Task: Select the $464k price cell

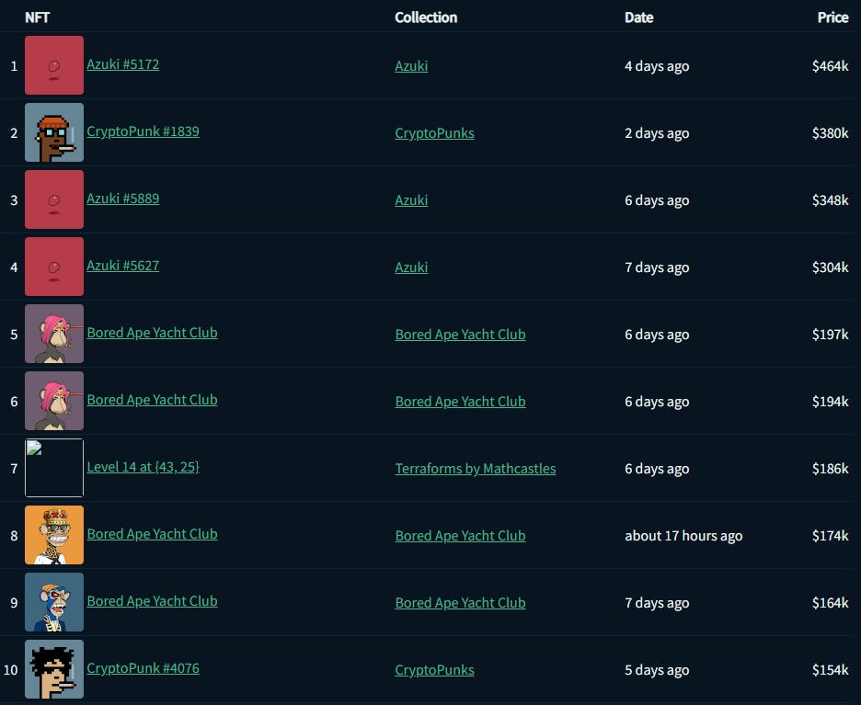Action: tap(831, 66)
